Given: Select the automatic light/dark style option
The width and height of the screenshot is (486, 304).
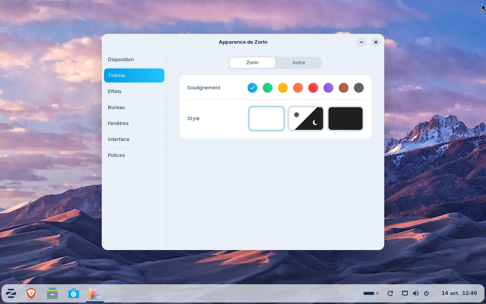Looking at the screenshot, I should click(x=306, y=119).
